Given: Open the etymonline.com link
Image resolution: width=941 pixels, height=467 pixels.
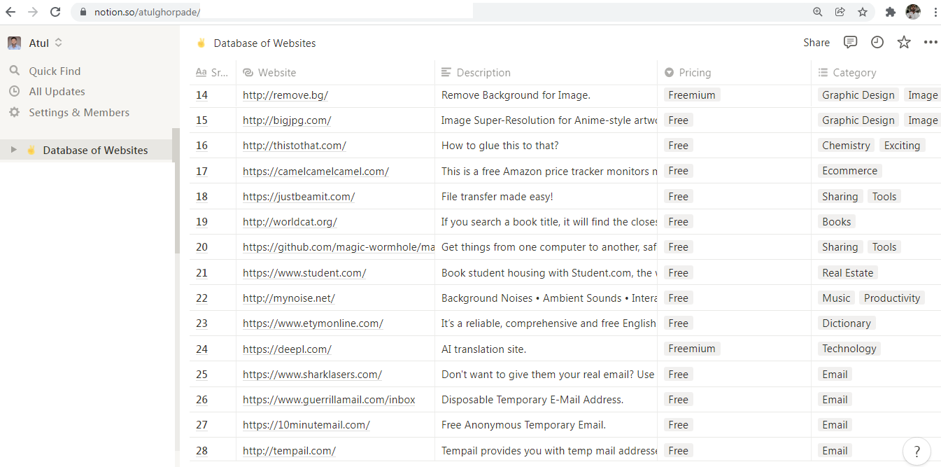Looking at the screenshot, I should [x=313, y=323].
